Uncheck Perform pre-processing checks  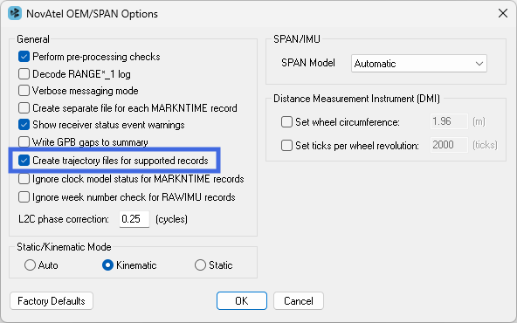coord(24,57)
